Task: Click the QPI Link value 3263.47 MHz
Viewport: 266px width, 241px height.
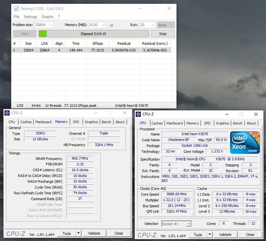Action: [177, 212]
